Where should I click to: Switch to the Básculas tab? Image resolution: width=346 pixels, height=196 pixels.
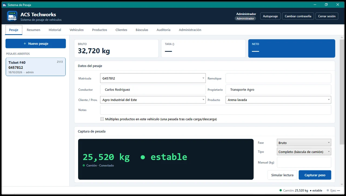click(142, 30)
